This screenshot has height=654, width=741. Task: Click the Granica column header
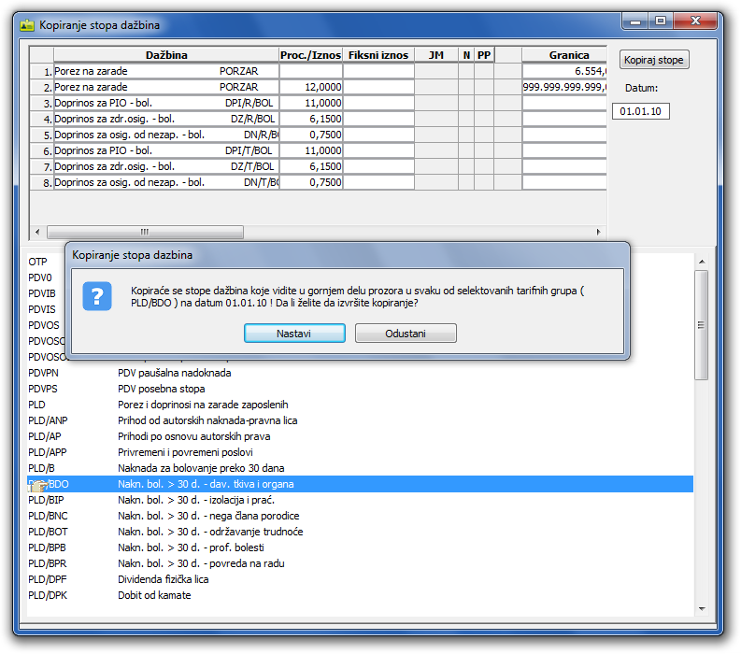click(568, 55)
